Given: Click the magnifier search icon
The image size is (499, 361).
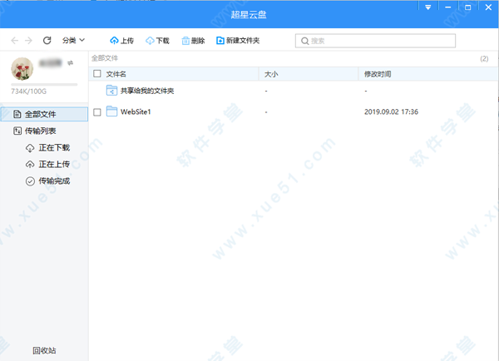Looking at the screenshot, I should 305,41.
